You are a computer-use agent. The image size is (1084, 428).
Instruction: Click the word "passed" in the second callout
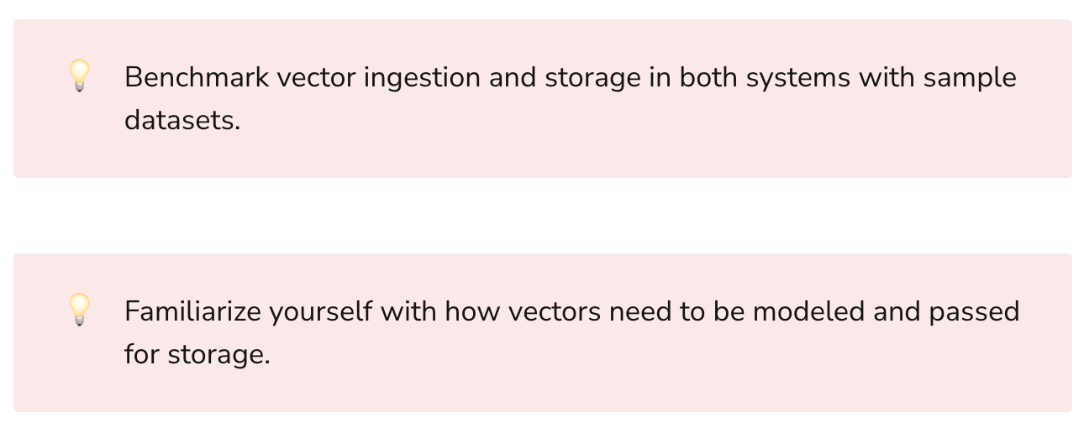pyautogui.click(x=974, y=311)
